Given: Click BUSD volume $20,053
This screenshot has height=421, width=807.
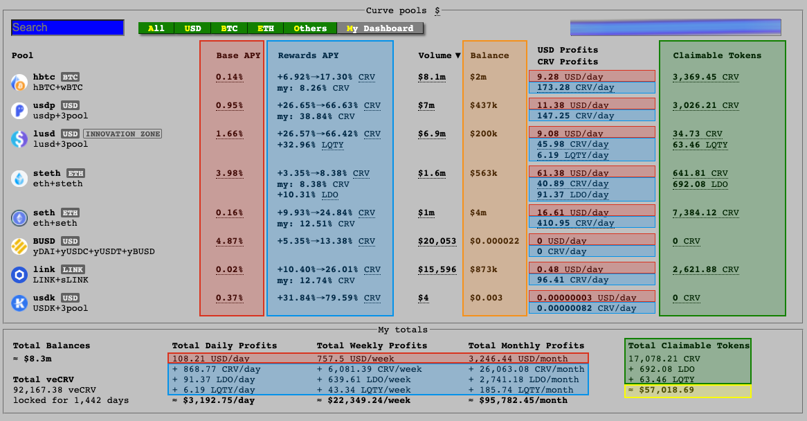Looking at the screenshot, I should [437, 242].
